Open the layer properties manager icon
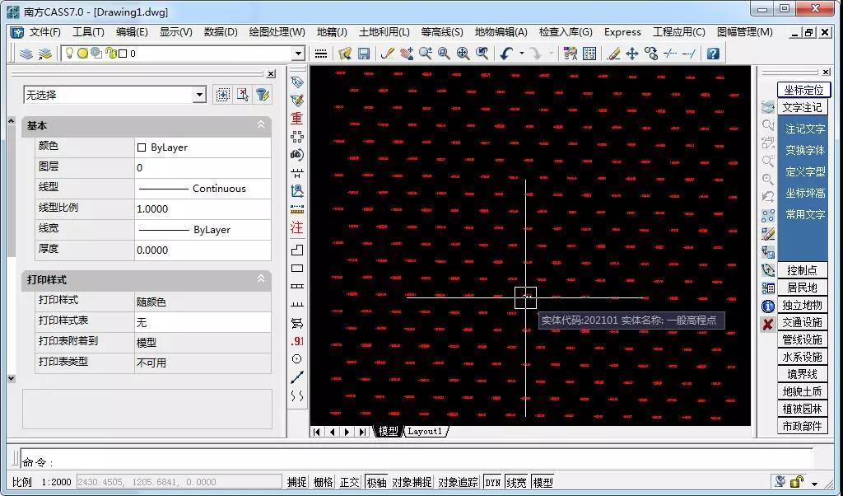This screenshot has height=496, width=843. pos(26,54)
